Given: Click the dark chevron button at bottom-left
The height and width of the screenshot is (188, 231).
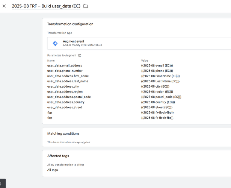Looking at the screenshot, I should pos(2,184).
